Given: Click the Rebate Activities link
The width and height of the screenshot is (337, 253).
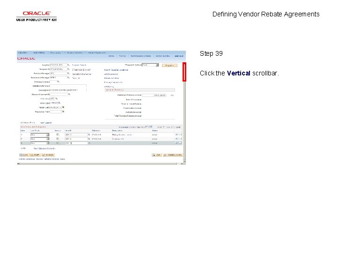Looking at the screenshot, I should click(111, 78).
